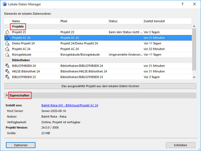Click the library icon beside BIBLIOTHEKEN 24
The image size is (201, 151).
coord(7,66)
